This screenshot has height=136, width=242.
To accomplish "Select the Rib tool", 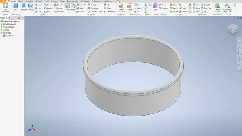I will click(x=47, y=12).
